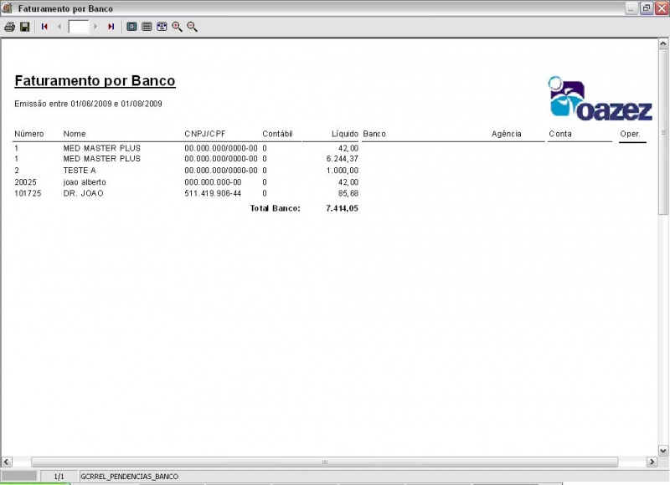The image size is (670, 485).
Task: Click the 'DR. JOAO' name cell
Action: (83, 194)
